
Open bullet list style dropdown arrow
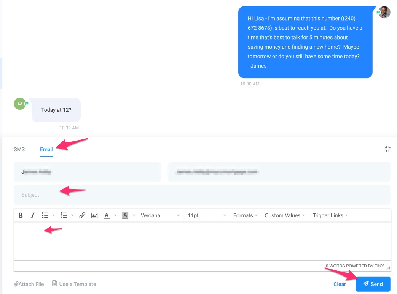54,215
